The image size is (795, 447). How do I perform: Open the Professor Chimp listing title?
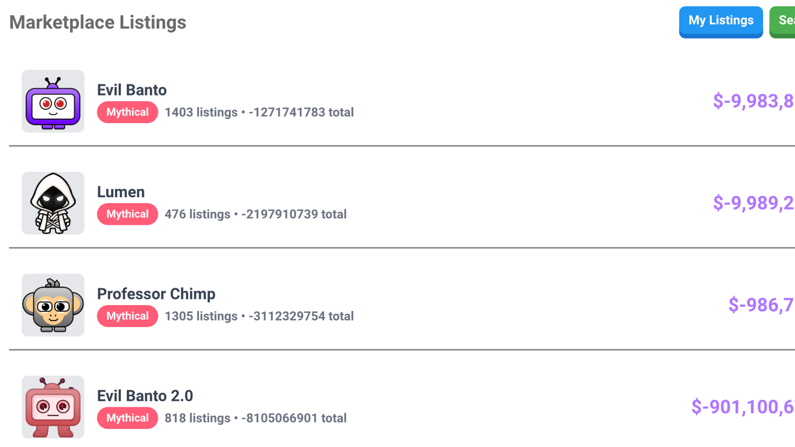tap(156, 294)
